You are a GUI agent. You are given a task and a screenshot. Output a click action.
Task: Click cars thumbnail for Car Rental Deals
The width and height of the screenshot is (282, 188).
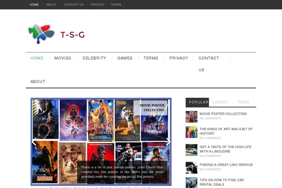pyautogui.click(x=191, y=183)
